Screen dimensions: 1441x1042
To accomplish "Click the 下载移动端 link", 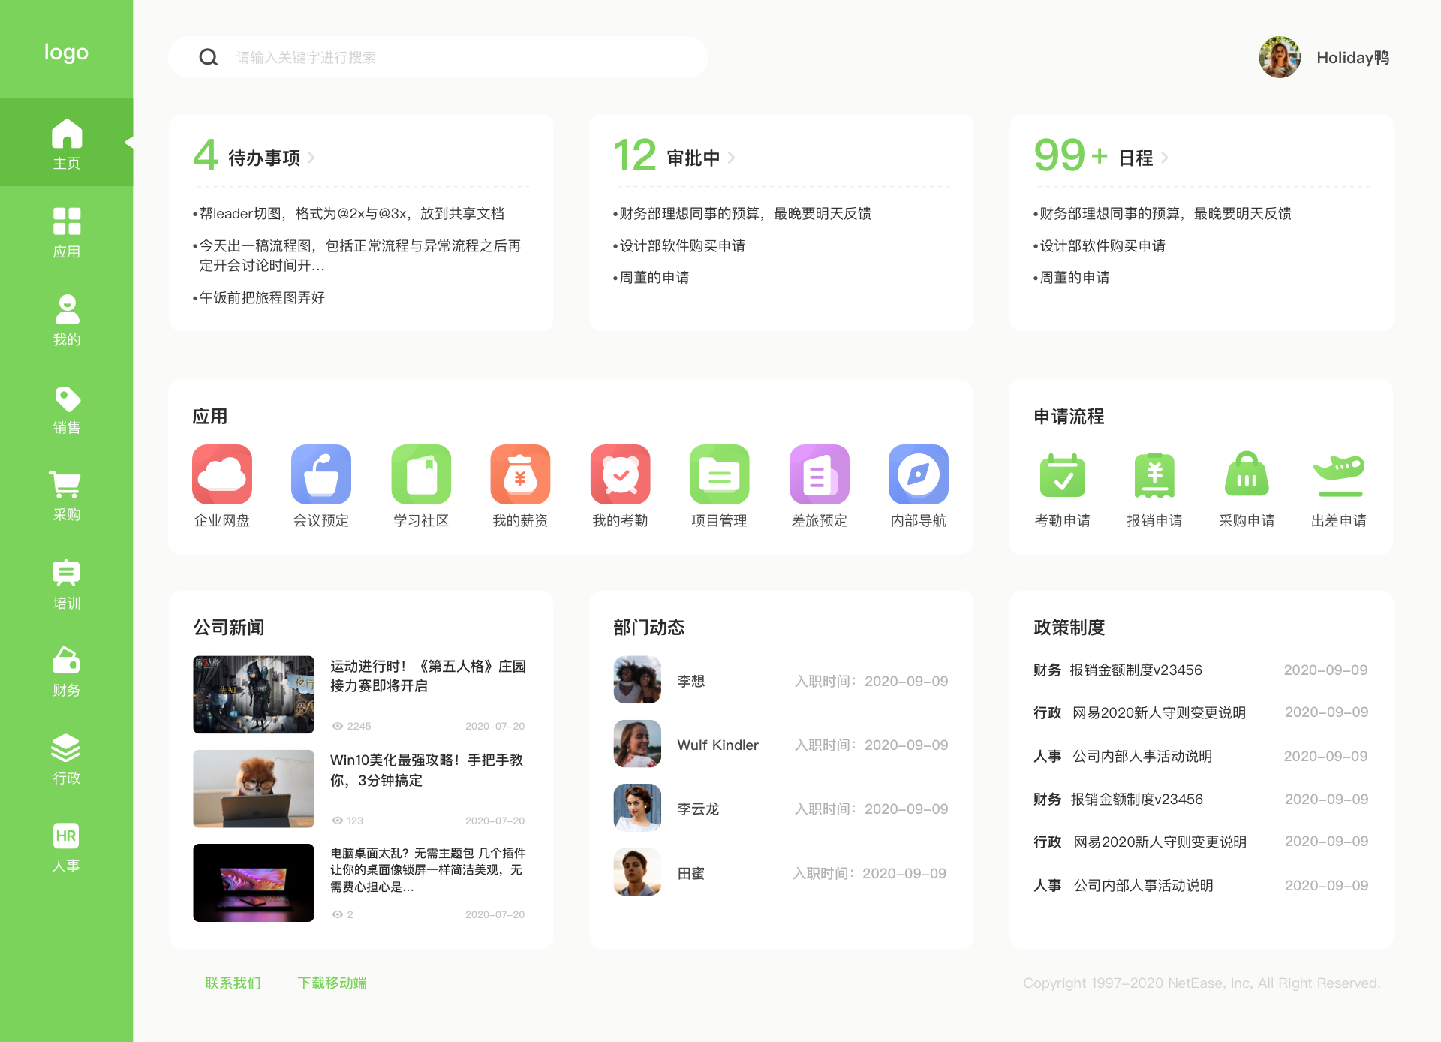I will 332,983.
